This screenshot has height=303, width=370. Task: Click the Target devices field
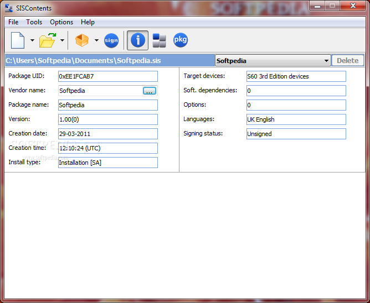[296, 76]
